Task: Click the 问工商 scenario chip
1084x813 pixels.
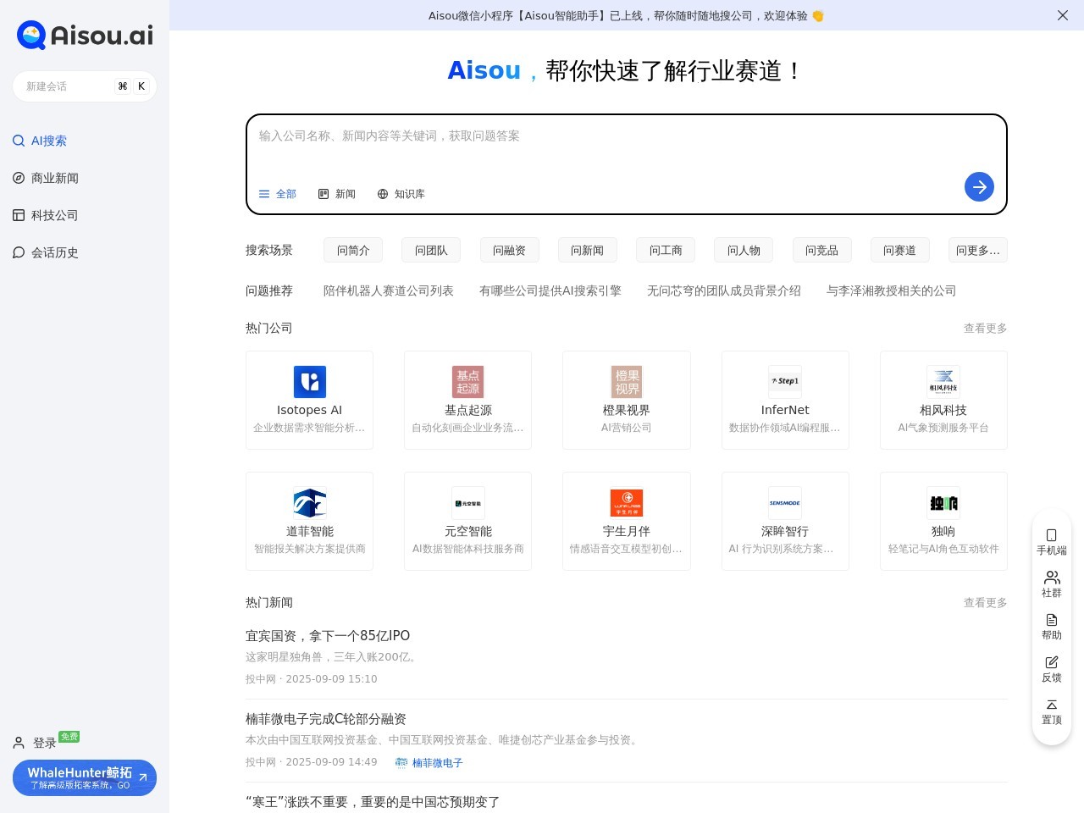Action: (x=666, y=250)
